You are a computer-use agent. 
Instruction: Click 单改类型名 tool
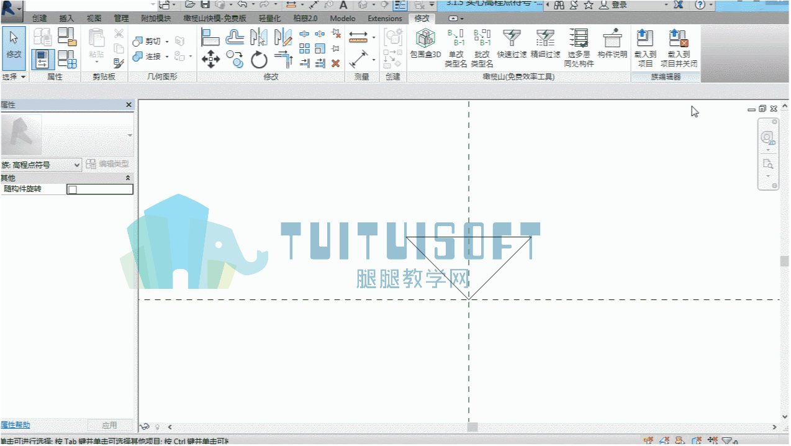[x=456, y=48]
